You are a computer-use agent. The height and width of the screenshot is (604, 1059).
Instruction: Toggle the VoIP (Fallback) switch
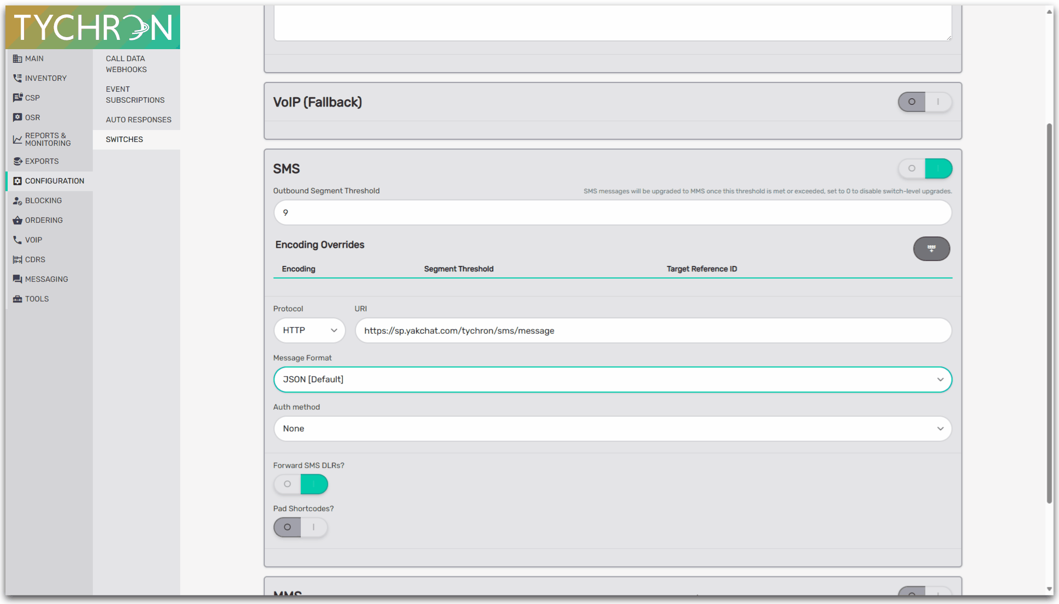[x=925, y=102]
